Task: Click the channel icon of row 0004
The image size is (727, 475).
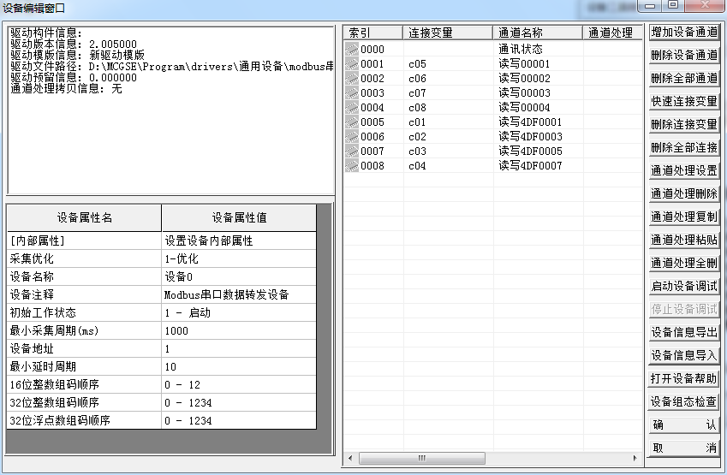Action: tap(352, 108)
